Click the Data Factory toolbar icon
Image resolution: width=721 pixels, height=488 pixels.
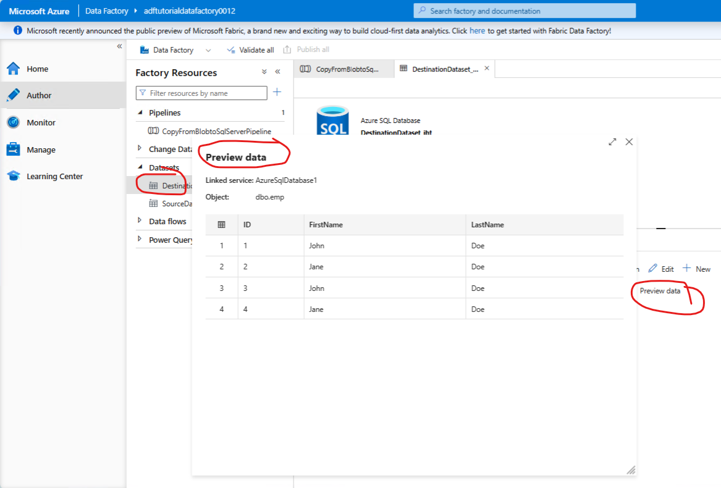(145, 49)
